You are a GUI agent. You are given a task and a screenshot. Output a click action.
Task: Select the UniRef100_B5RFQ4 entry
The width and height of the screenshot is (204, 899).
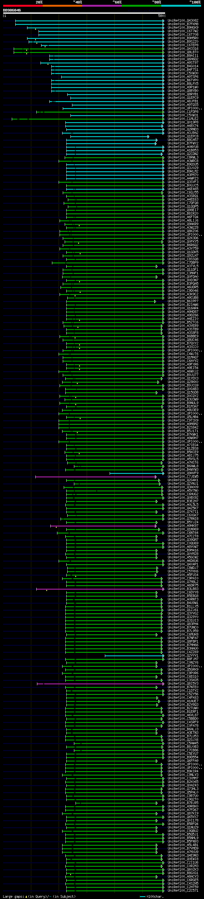click(183, 824)
